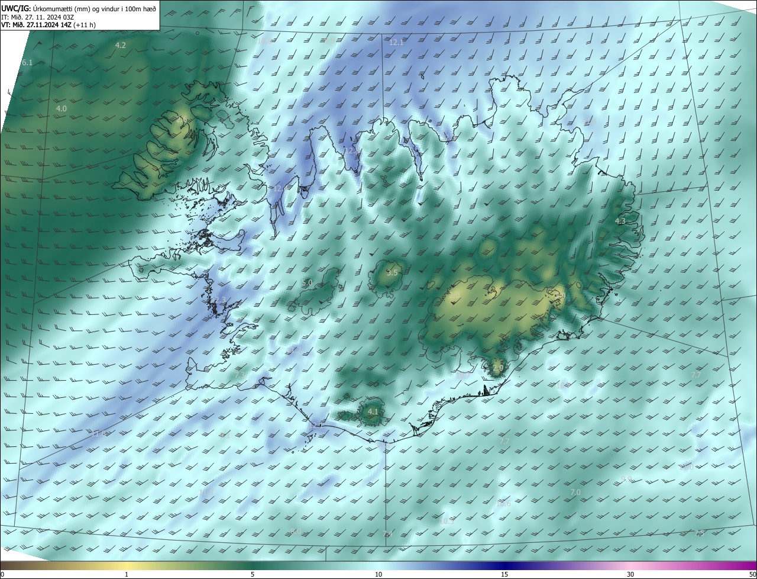This screenshot has width=757, height=579.
Task: Click the UWC/IG map title text
Action: (x=79, y=9)
